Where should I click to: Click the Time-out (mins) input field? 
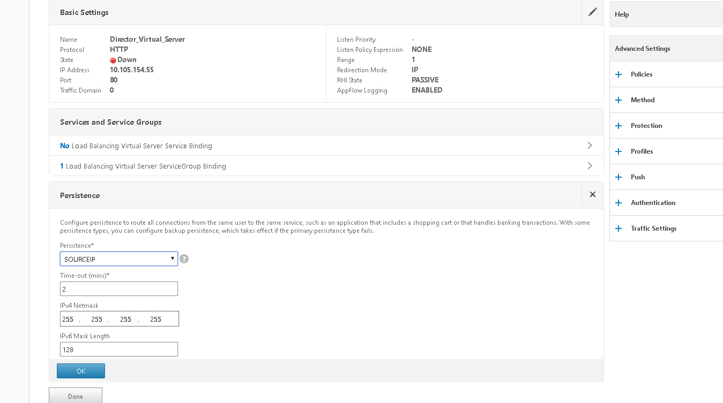click(118, 289)
